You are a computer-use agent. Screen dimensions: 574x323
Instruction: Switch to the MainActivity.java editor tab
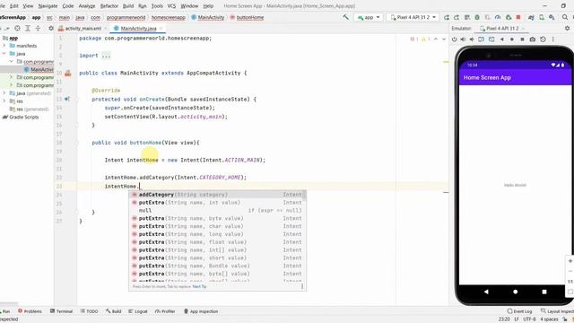[x=138, y=28]
